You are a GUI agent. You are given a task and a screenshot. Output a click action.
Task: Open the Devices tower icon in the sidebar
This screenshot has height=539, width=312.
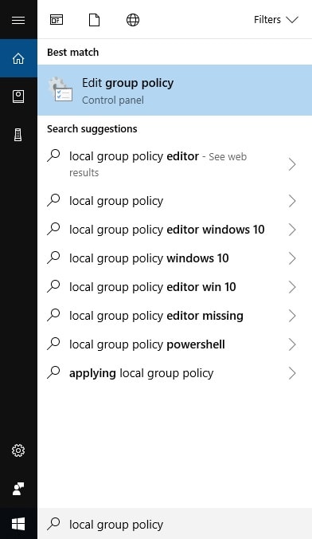tap(18, 135)
